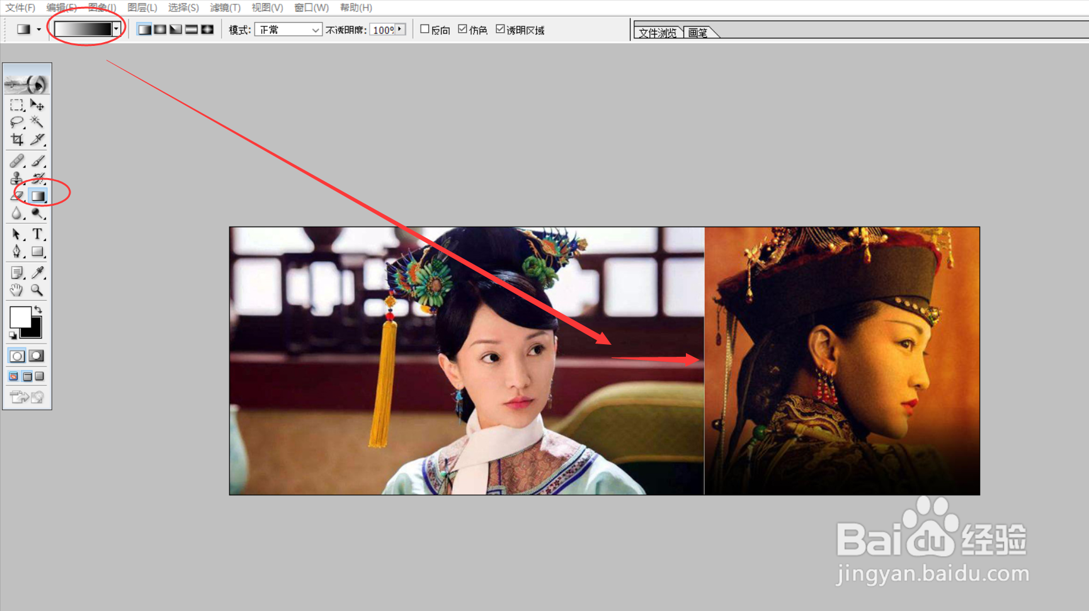Image resolution: width=1089 pixels, height=611 pixels.
Task: Toggle the 仿色 (Dither) checkbox
Action: [x=463, y=29]
